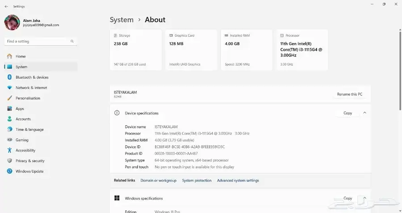Click the ISTEYAKALAM PC name heading
The height and width of the screenshot is (213, 402).
coord(126,92)
